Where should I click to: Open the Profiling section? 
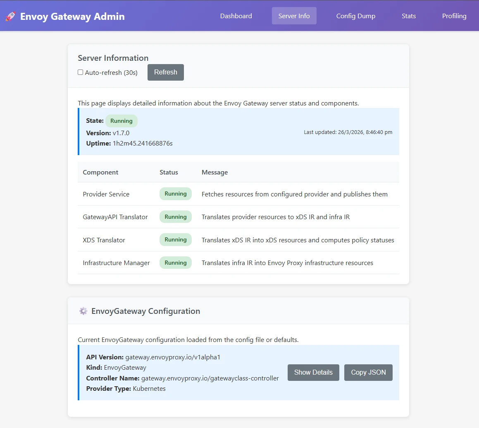[454, 16]
